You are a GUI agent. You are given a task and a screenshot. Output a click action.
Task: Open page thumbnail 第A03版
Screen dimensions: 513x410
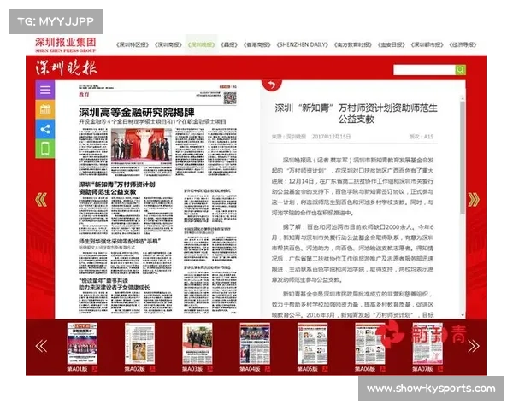(198, 343)
